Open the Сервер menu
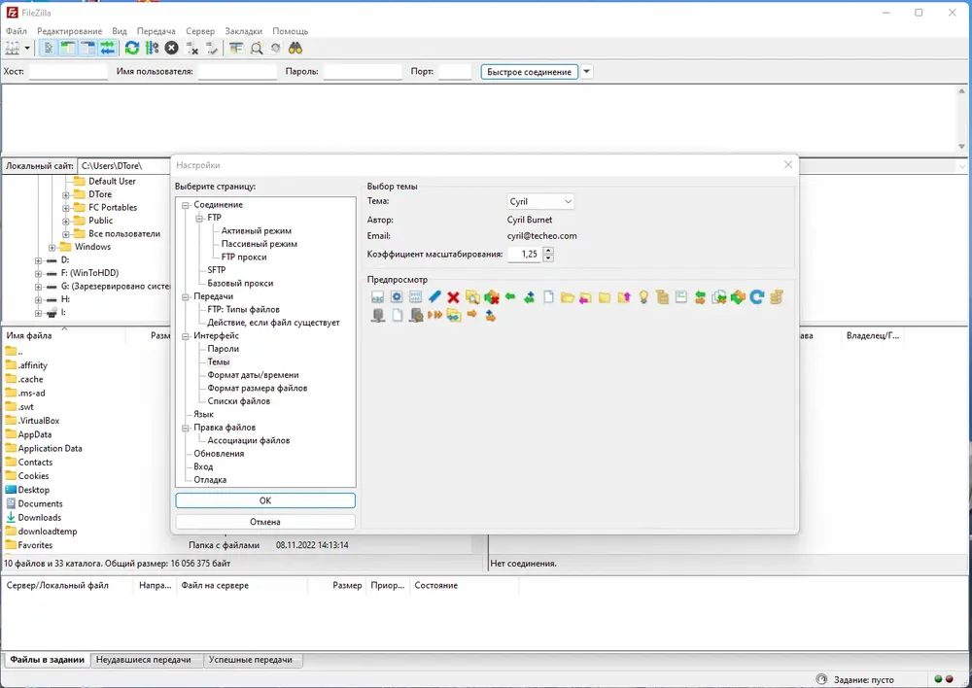The width and height of the screenshot is (972, 688). 200,31
